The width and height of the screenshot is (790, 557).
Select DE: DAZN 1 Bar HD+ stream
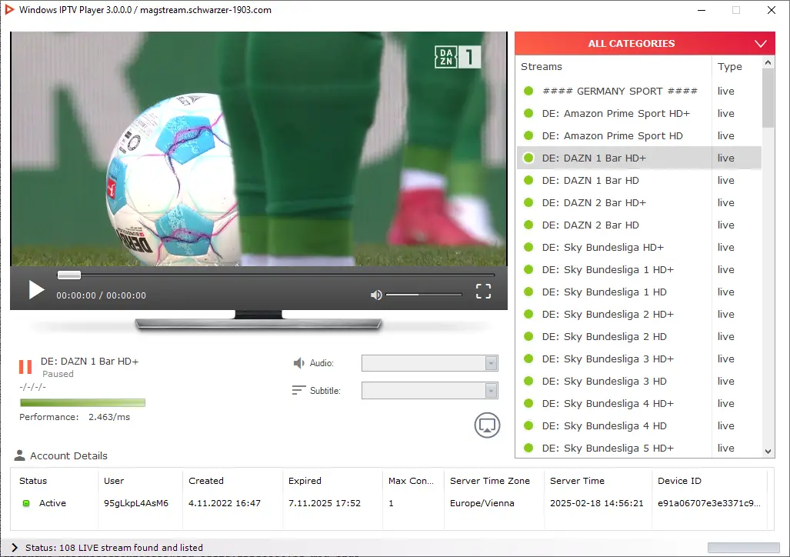point(639,158)
